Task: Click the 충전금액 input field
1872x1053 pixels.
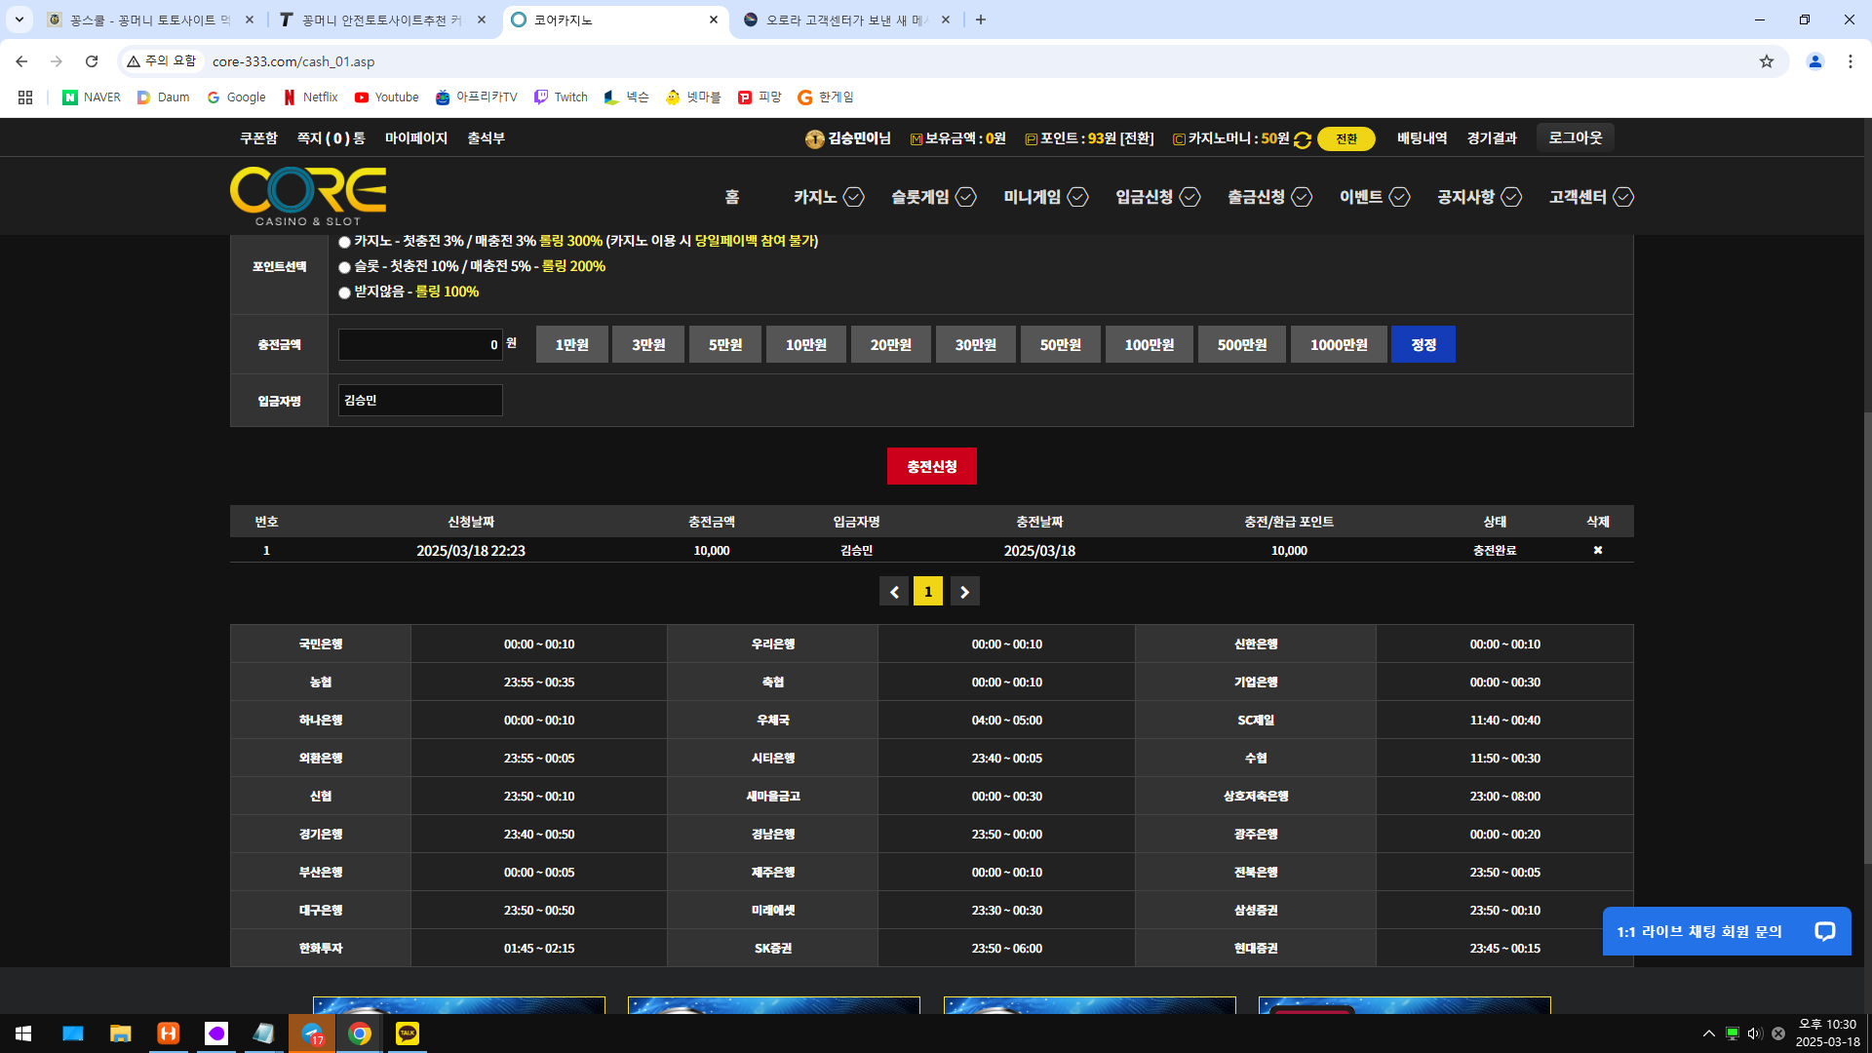Action: pyautogui.click(x=419, y=345)
